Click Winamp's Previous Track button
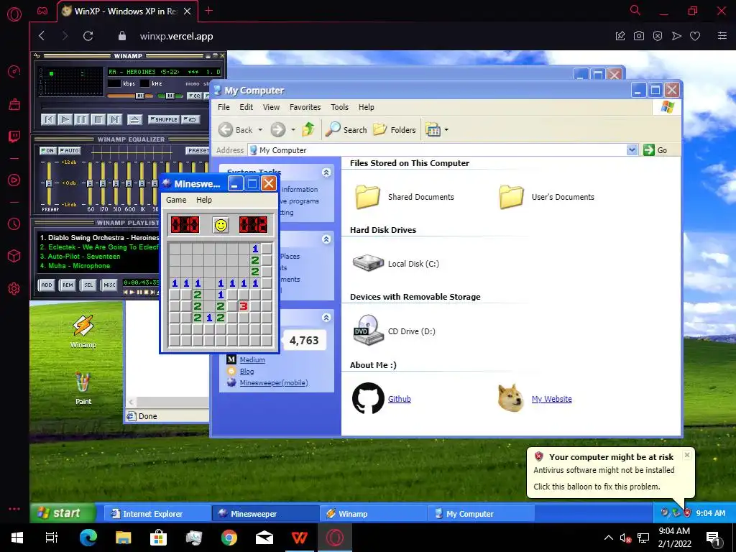Image resolution: width=736 pixels, height=552 pixels. [48, 120]
